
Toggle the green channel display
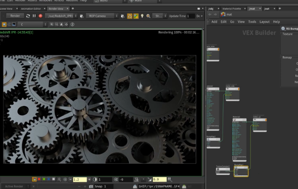click(x=44, y=179)
